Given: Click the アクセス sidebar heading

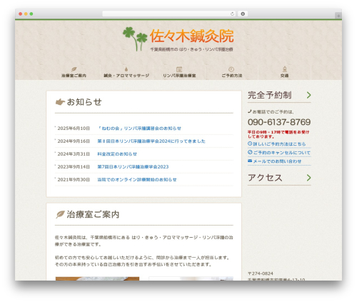Looking at the screenshot, I should [x=265, y=178].
